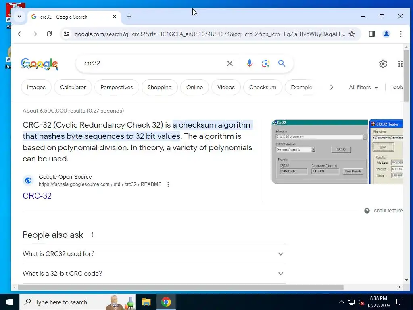The image size is (413, 310).
Task: Open the search Tools button
Action: click(397, 87)
